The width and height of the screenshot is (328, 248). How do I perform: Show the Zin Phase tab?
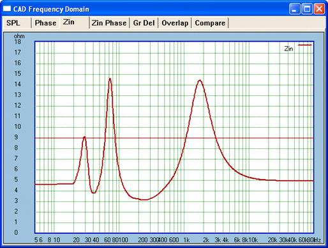(x=109, y=23)
